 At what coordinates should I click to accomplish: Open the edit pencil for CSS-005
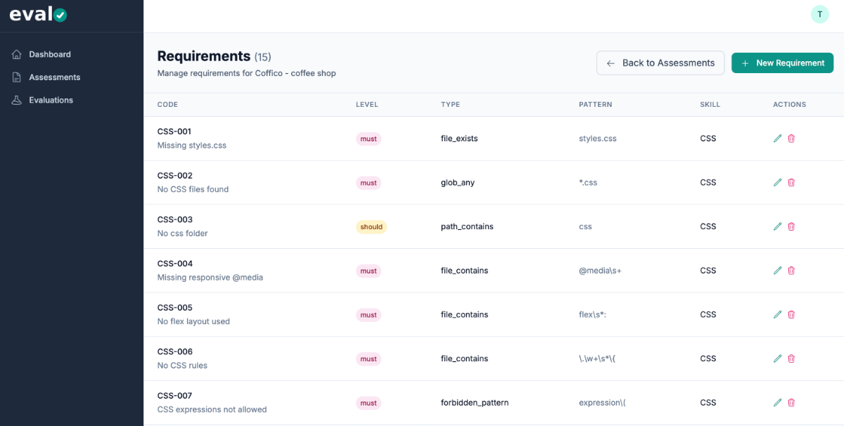point(777,314)
